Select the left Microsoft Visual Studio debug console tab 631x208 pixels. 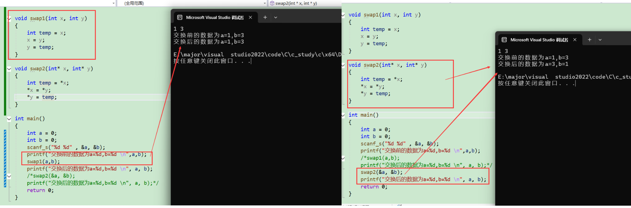pyautogui.click(x=215, y=17)
